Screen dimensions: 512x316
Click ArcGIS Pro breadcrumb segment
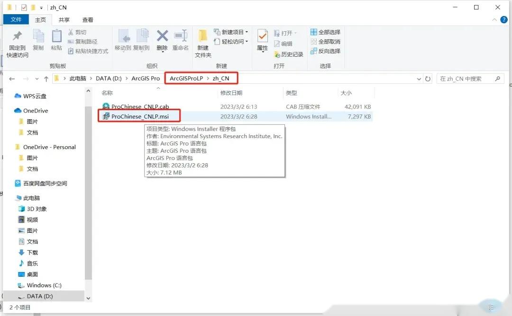pos(146,79)
